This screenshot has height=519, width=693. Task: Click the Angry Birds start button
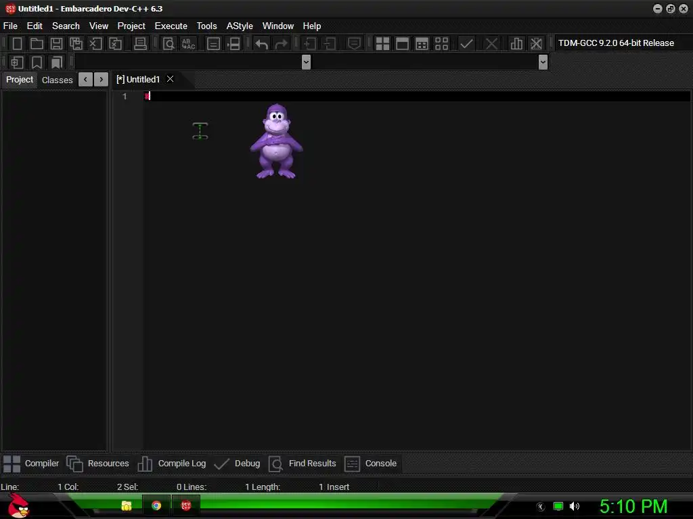click(19, 505)
